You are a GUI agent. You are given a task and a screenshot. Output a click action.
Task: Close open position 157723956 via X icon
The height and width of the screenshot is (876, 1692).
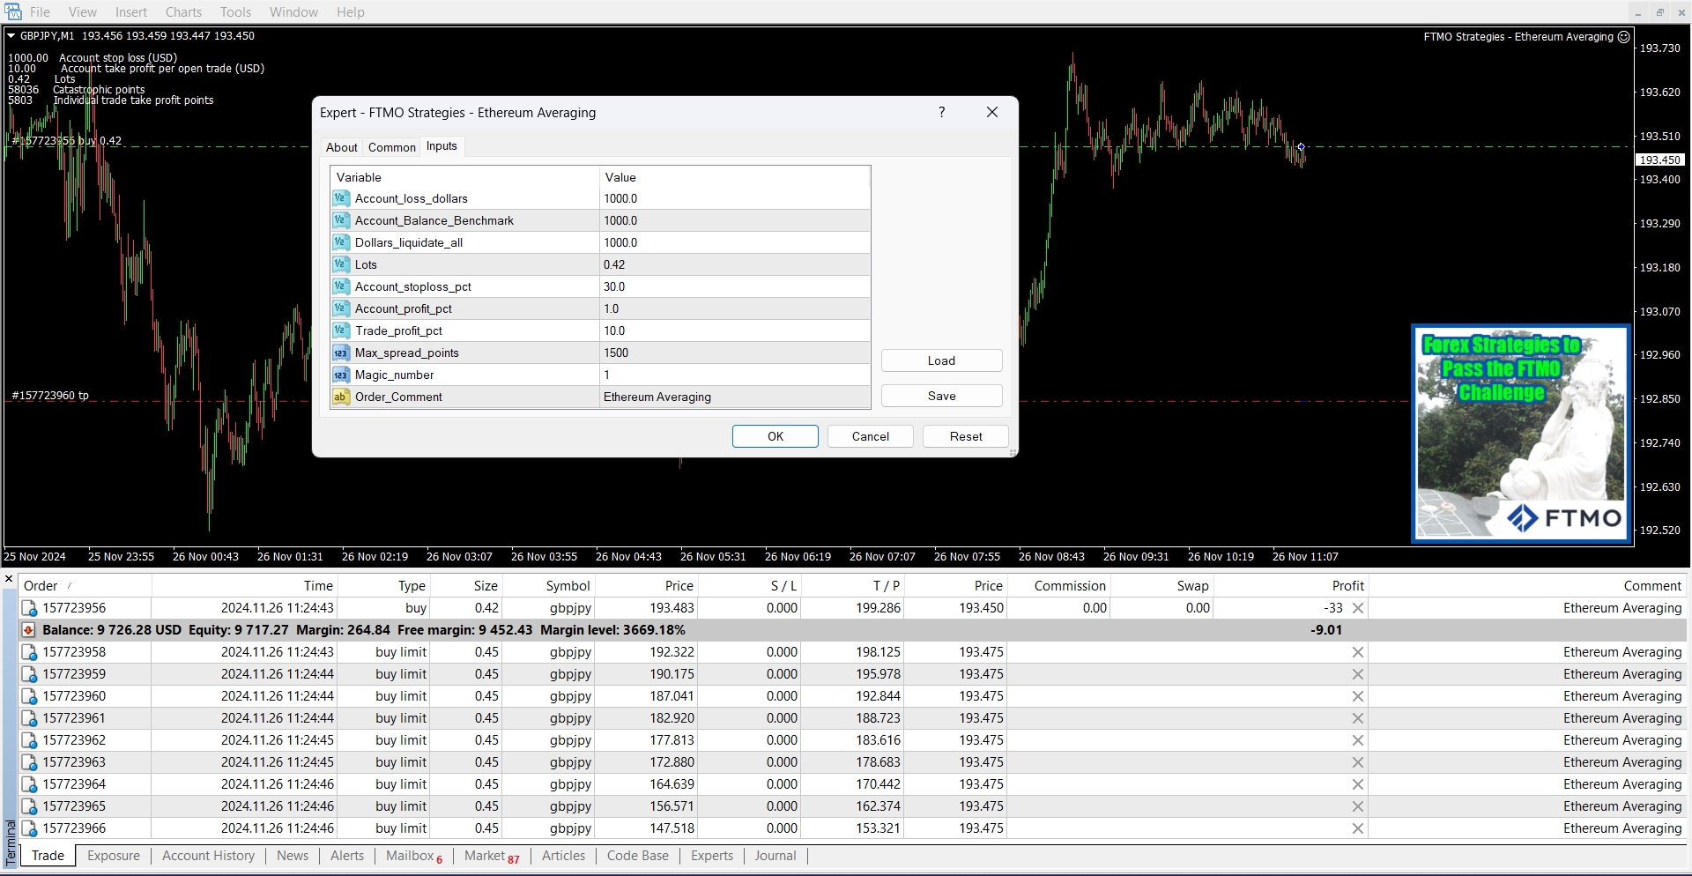[1357, 608]
